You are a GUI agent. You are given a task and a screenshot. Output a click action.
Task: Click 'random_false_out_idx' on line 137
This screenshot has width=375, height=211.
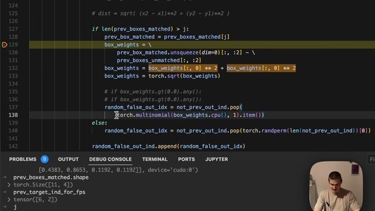(x=136, y=107)
